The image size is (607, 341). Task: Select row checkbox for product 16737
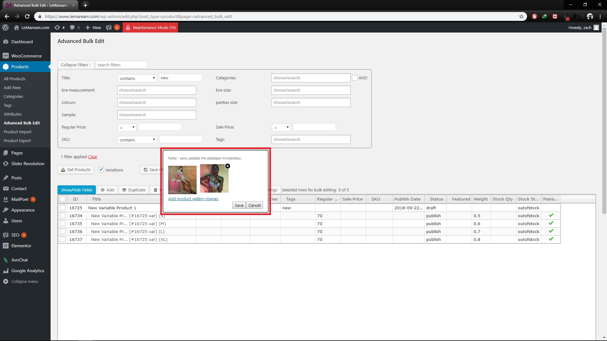click(63, 239)
